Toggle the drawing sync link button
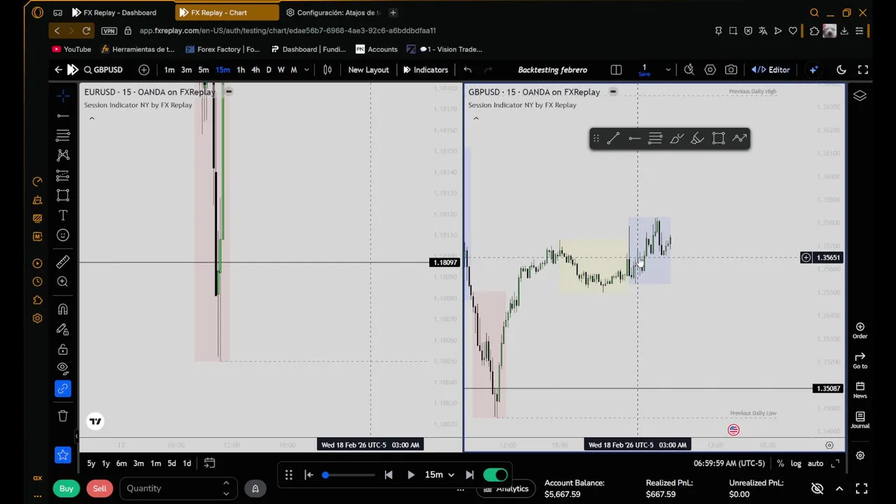The image size is (896, 504). (x=63, y=388)
